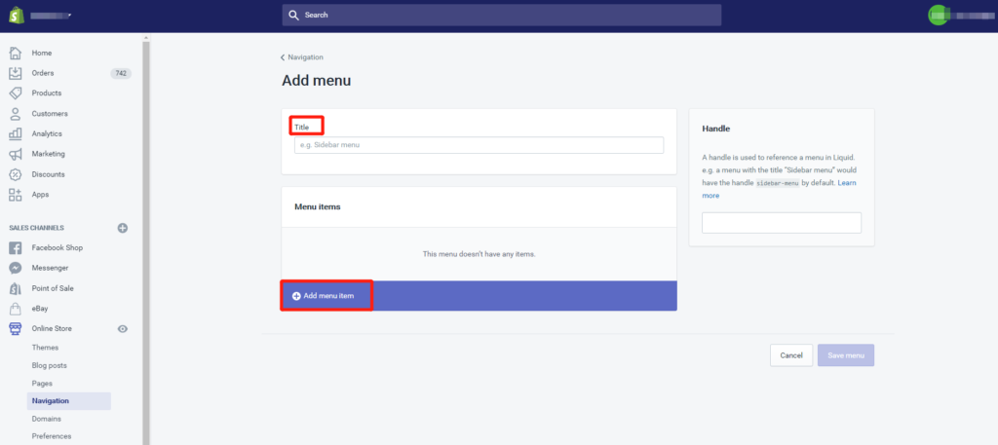Click the search magnifier icon
The height and width of the screenshot is (445, 998).
pyautogui.click(x=293, y=15)
